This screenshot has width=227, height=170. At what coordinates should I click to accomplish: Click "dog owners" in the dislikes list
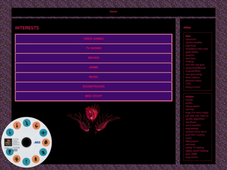[x=192, y=157]
